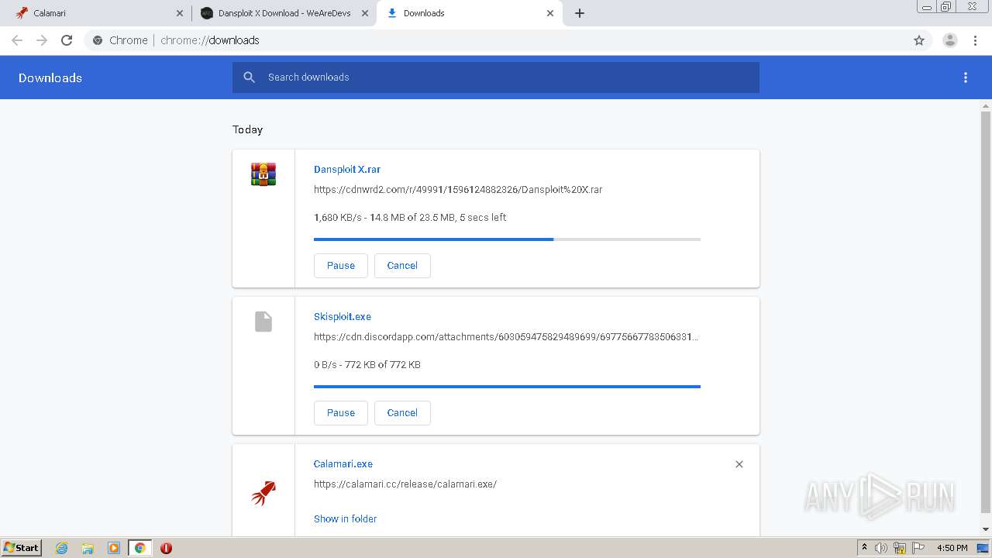992x558 pixels.
Task: Open the red Opera-style taskbar icon
Action: coord(166,548)
